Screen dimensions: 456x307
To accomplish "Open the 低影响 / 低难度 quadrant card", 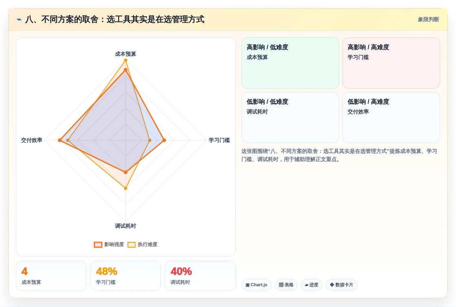I will 290,118.
